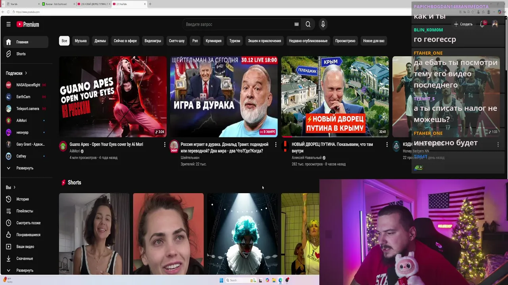Click the YouTube Premium logo
Screen dimensions: 508x285
coord(28,25)
